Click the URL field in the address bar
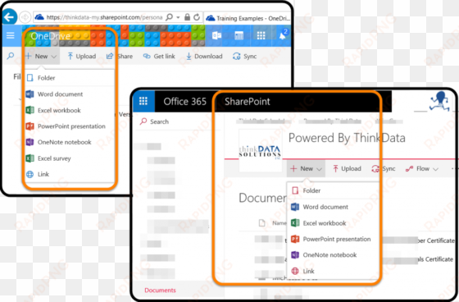 click(x=104, y=17)
